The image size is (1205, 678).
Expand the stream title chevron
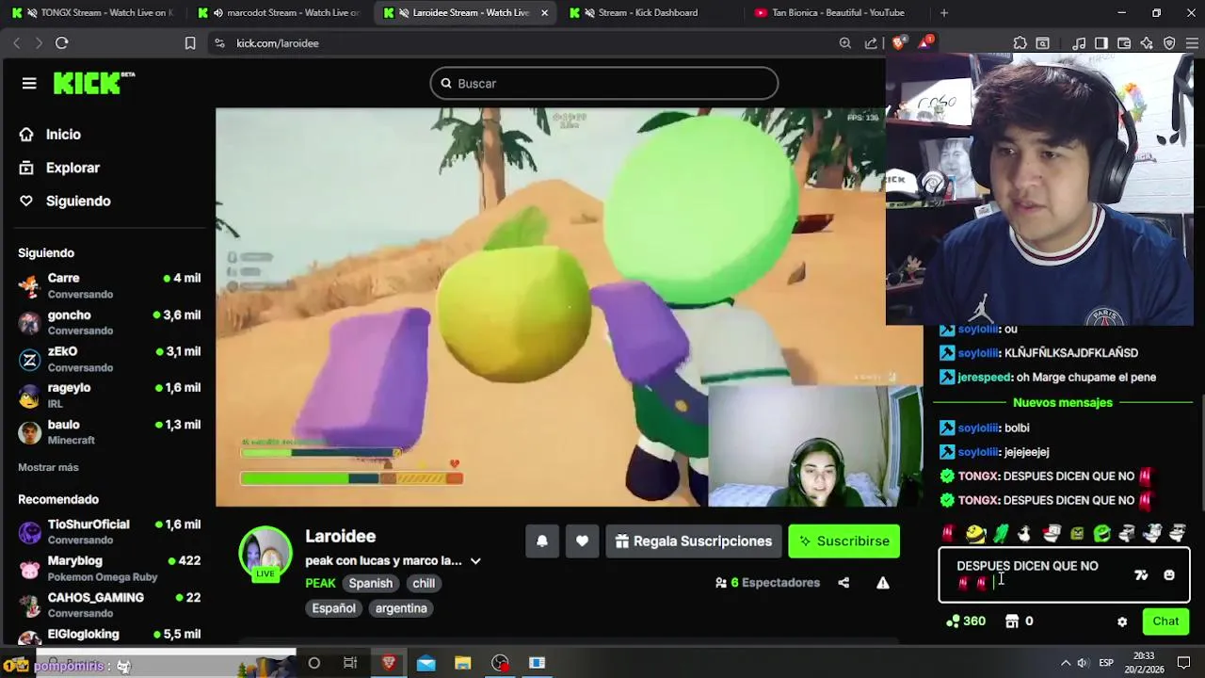click(475, 561)
